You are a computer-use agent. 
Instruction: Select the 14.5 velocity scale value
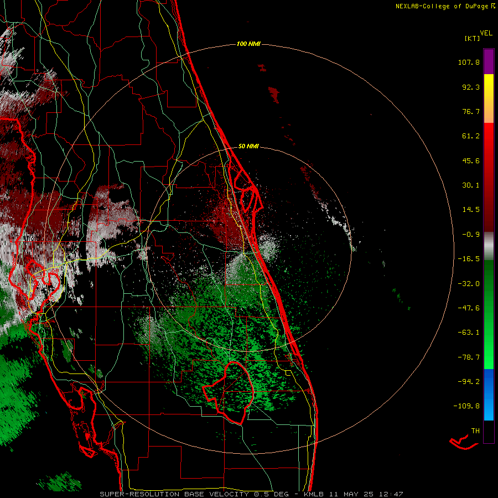pyautogui.click(x=471, y=210)
